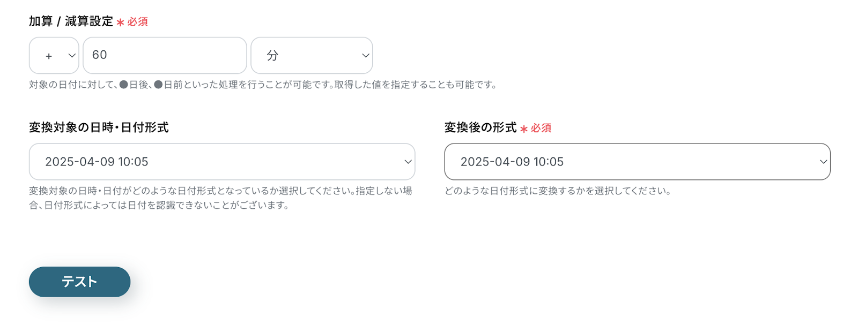858x325 pixels.
Task: Click the 2025-04-09 10:05 value under 変換後の形式
Action: (x=512, y=162)
